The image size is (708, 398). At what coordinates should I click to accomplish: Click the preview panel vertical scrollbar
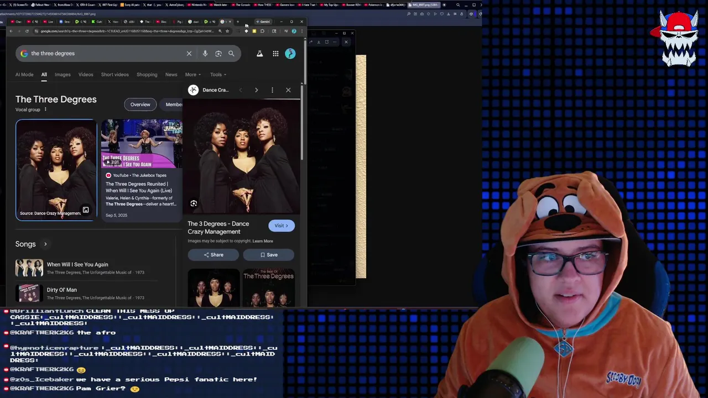[303, 122]
